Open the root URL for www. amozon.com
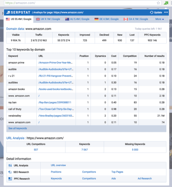Viewport: 172px width, 187px height. [39, 96]
